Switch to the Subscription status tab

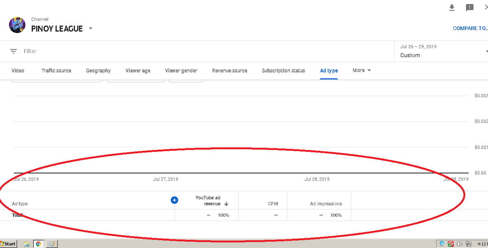[283, 71]
